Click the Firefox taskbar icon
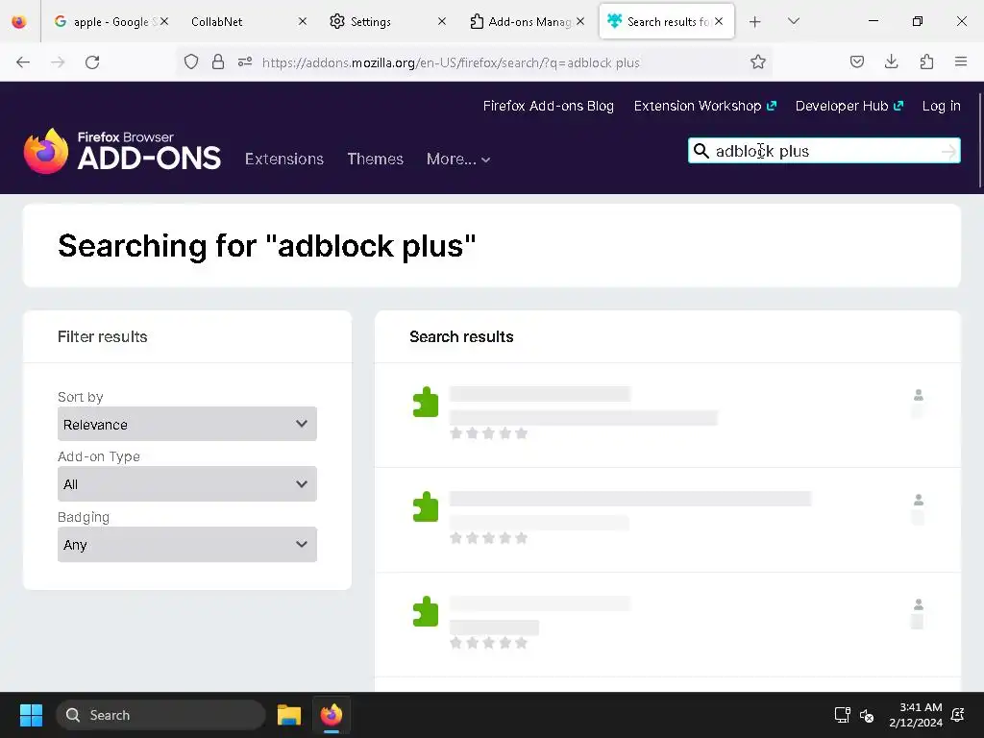 (332, 715)
